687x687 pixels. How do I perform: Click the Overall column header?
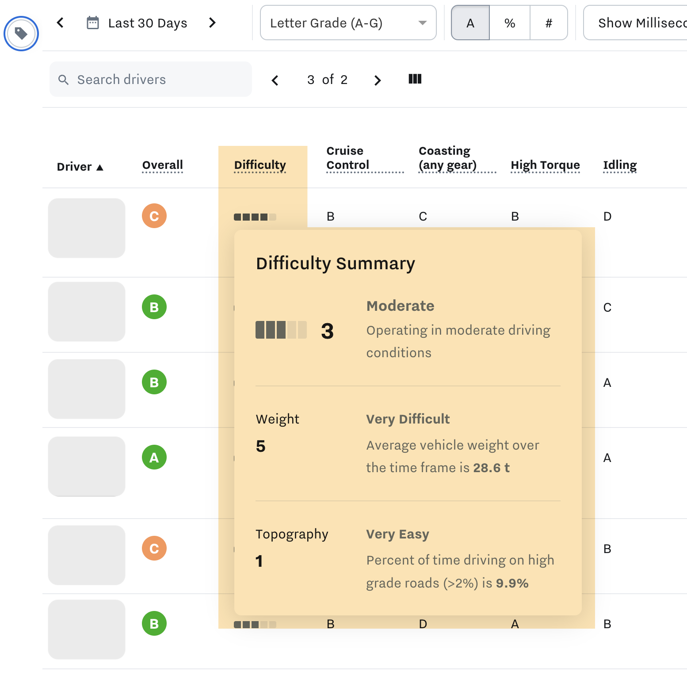click(162, 165)
